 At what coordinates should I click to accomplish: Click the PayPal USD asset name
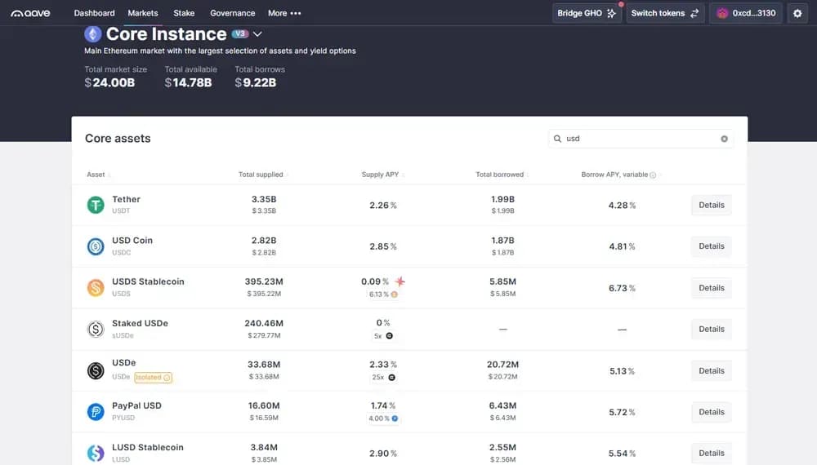tap(136, 405)
